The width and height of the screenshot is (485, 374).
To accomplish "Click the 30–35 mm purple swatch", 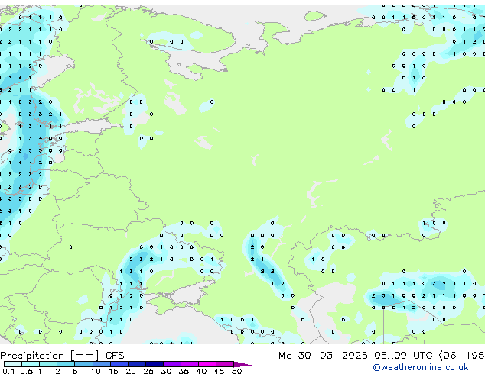I will click(x=172, y=364).
